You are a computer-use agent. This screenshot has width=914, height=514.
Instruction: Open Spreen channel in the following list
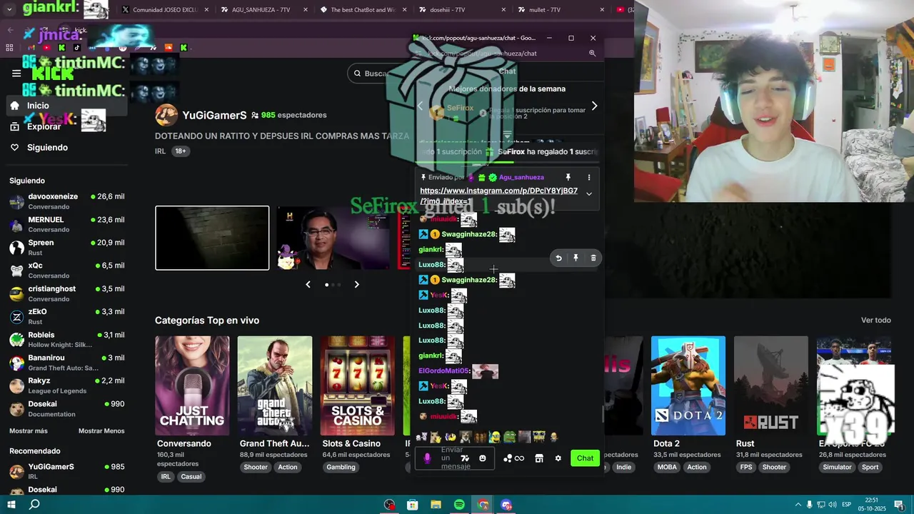(x=66, y=247)
